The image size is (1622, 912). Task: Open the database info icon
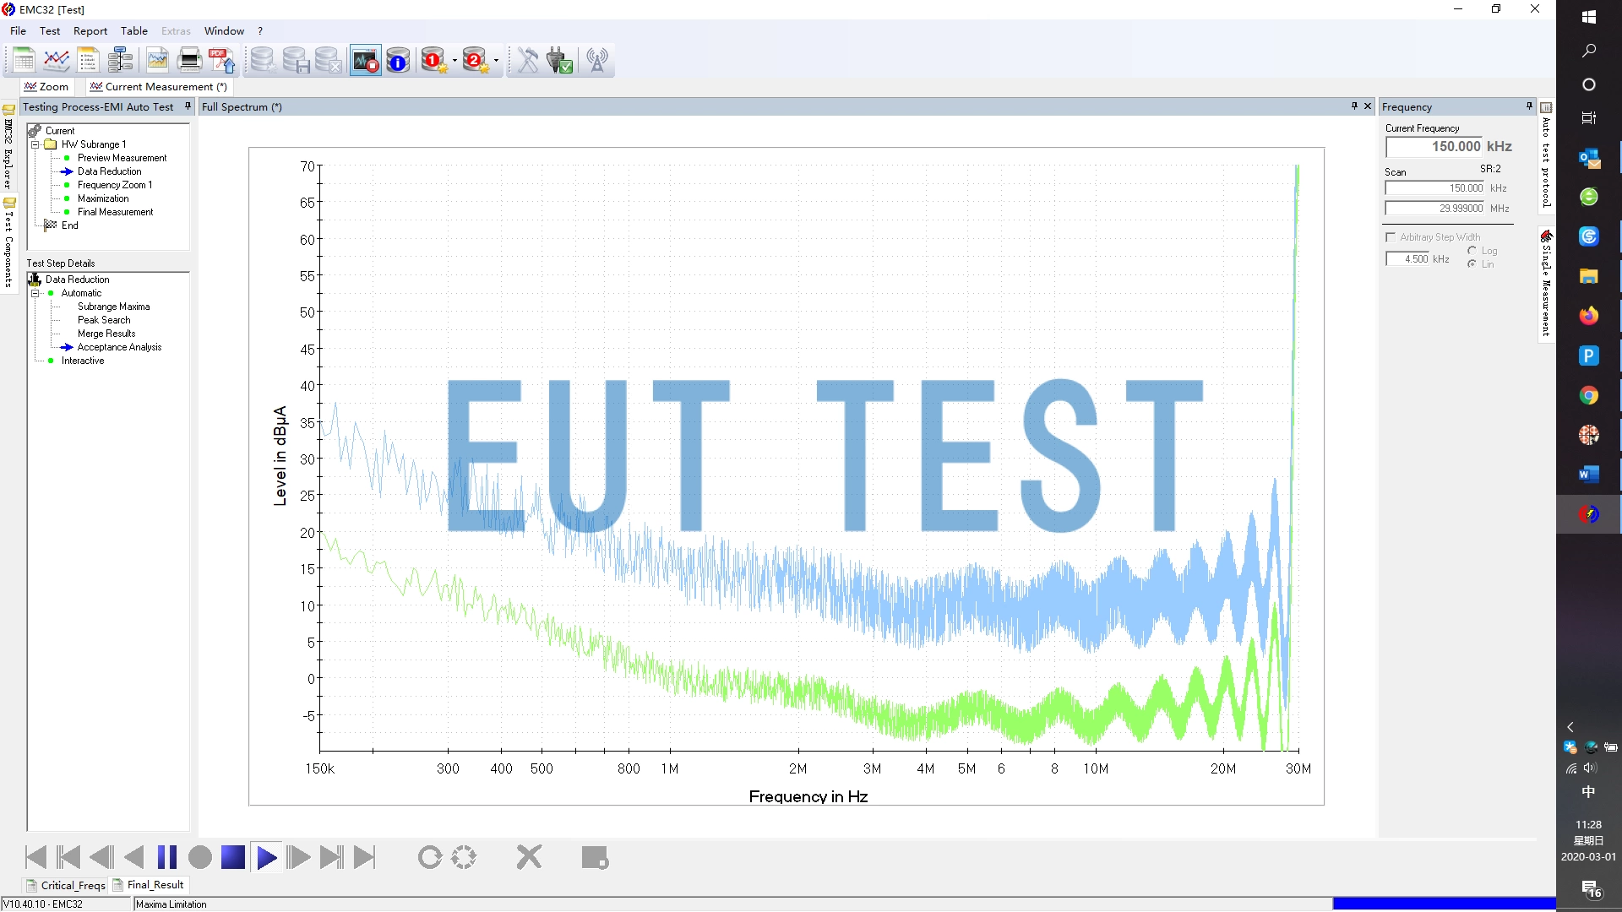pos(398,60)
